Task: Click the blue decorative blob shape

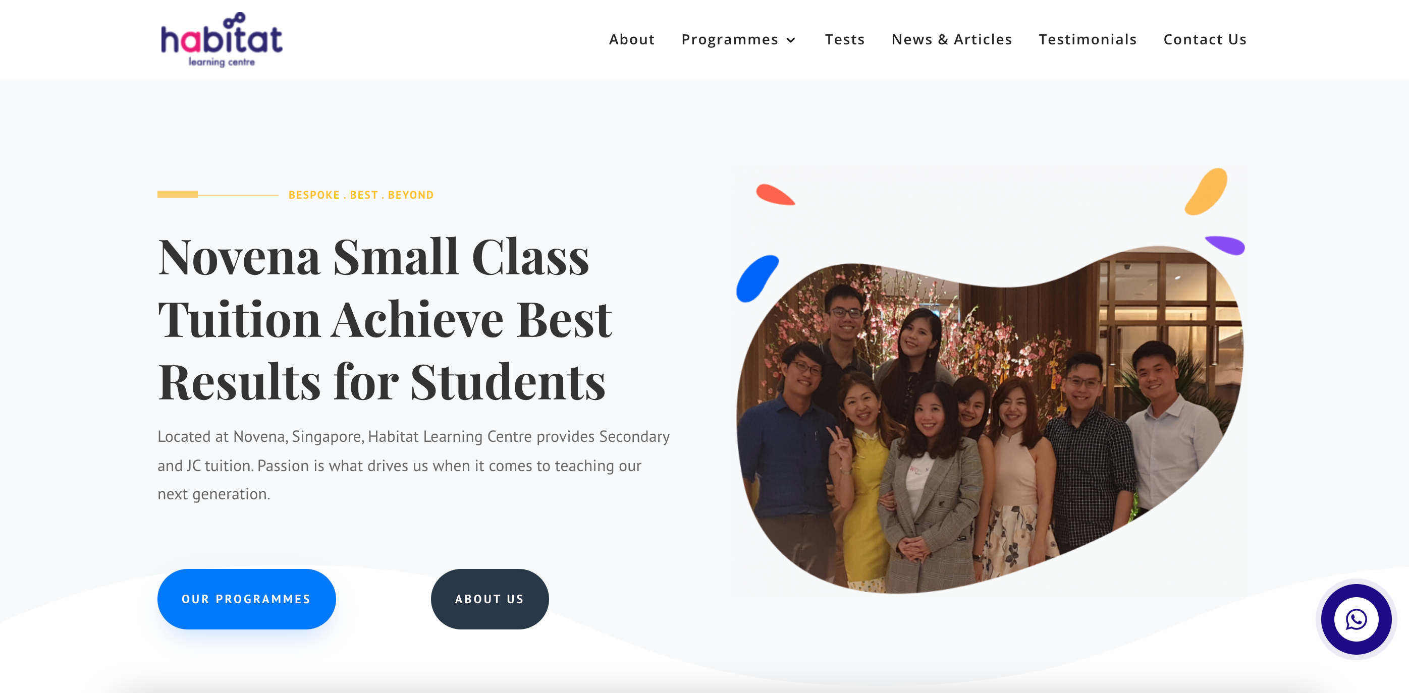Action: click(x=756, y=278)
